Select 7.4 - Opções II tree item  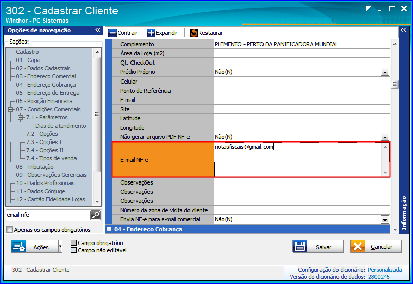(x=45, y=150)
